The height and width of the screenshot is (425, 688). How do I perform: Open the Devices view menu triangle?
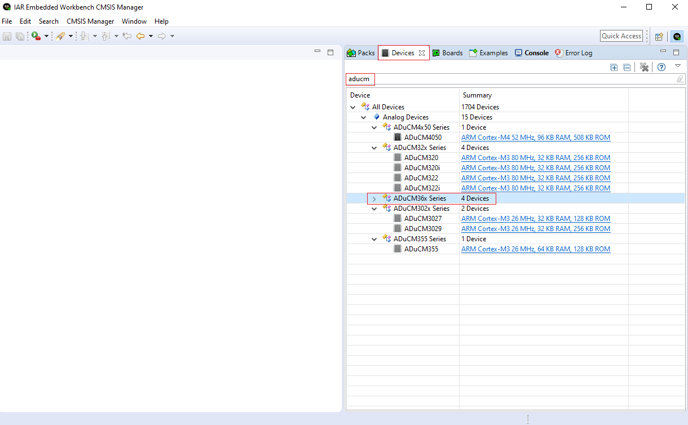coord(678,65)
